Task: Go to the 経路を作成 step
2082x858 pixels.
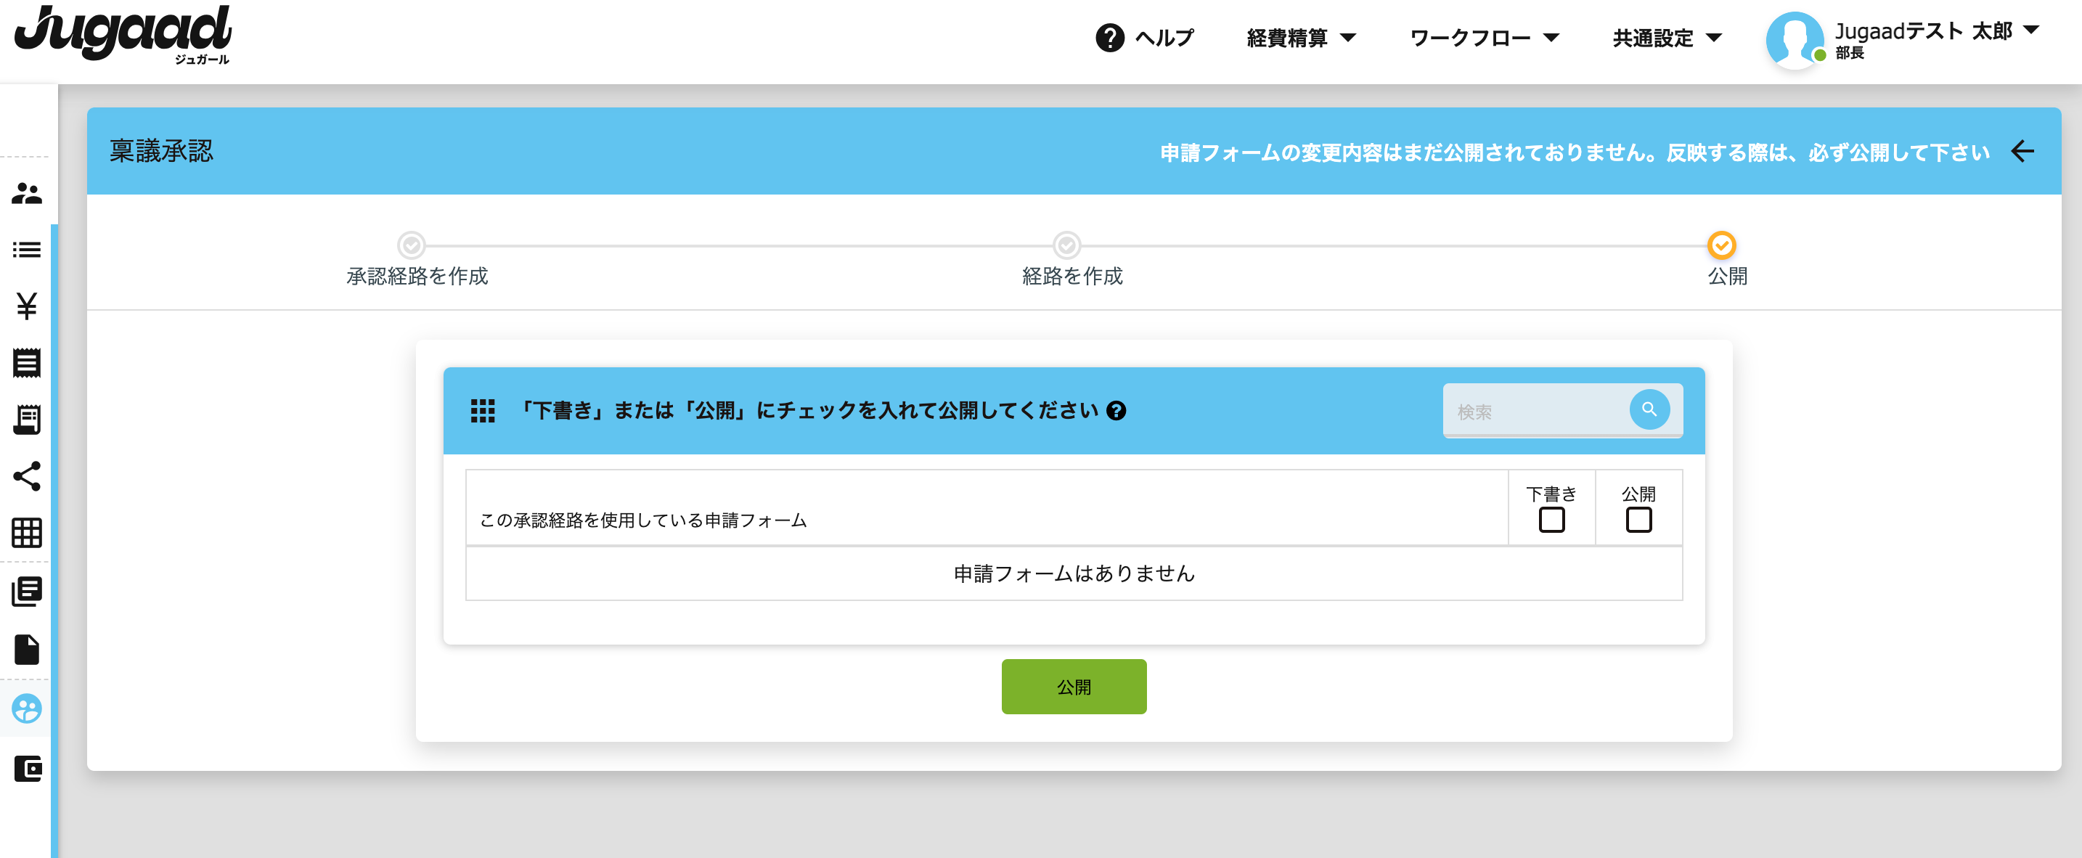Action: pyautogui.click(x=1071, y=276)
